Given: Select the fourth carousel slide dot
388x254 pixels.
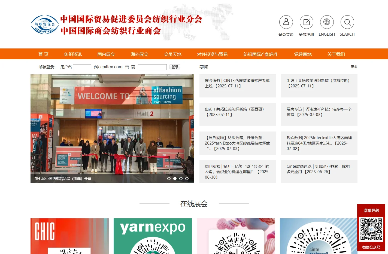Looking at the screenshot, I should click(187, 179).
